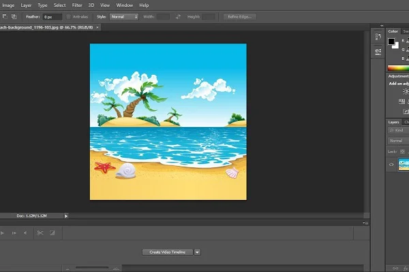The height and width of the screenshot is (272, 409).
Task: Open the Layer menu
Action: tap(26, 5)
